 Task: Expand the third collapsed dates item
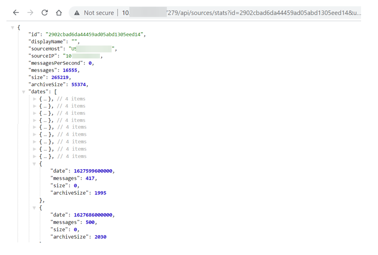tap(35, 113)
